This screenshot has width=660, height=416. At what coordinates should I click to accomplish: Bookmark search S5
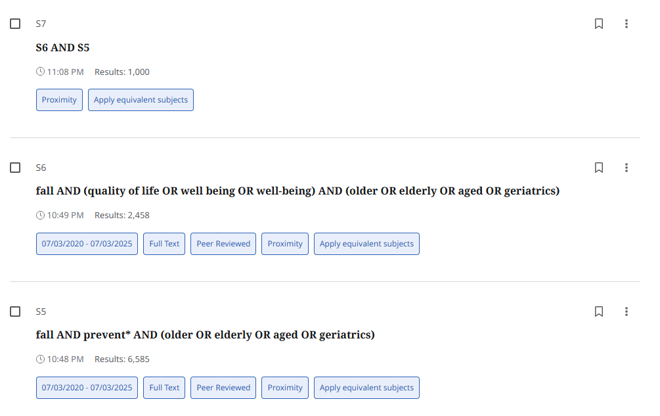coord(599,312)
